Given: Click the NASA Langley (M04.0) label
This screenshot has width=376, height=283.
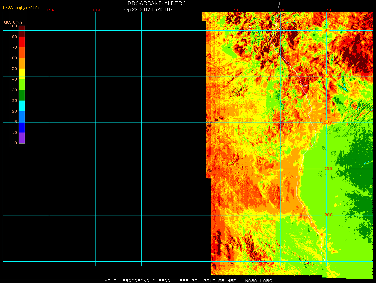Looking at the screenshot, I should tap(21, 8).
